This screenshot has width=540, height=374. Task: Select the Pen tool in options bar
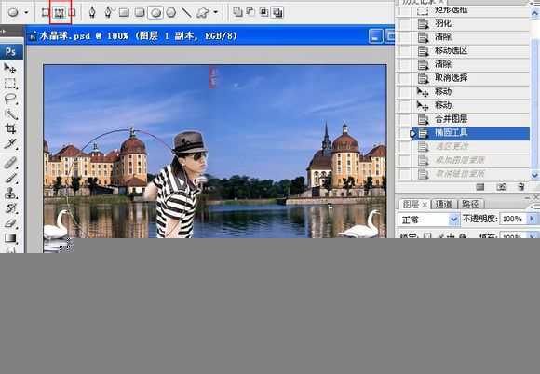coord(92,13)
